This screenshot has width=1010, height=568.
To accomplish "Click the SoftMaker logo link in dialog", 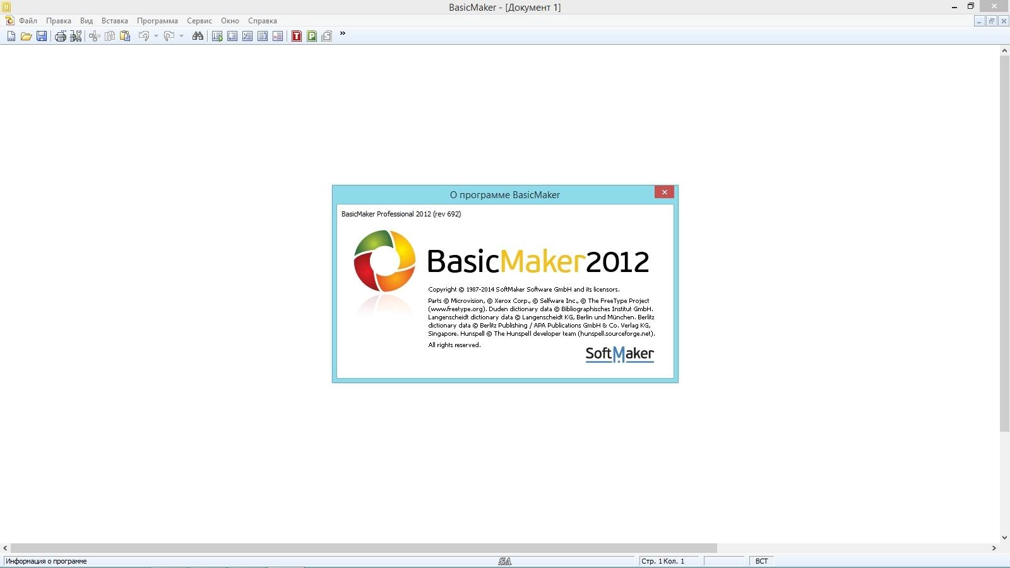I will (x=619, y=354).
